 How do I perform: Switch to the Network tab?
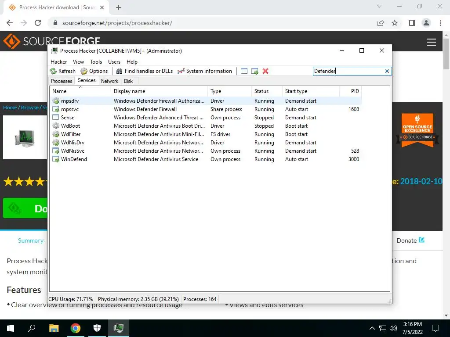pyautogui.click(x=109, y=81)
